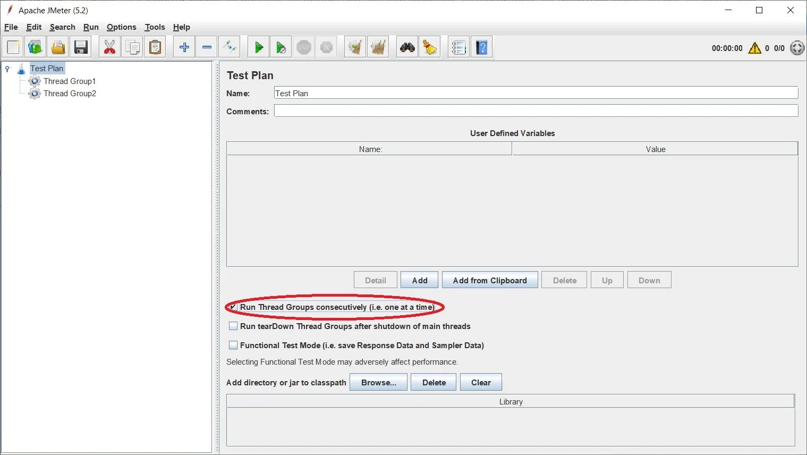
Task: Click the yellow warning triangle icon
Action: (755, 48)
